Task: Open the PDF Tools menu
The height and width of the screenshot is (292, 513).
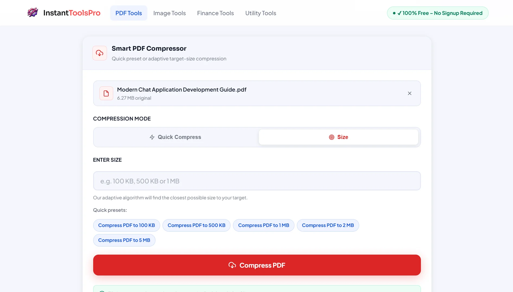Action: (129, 13)
